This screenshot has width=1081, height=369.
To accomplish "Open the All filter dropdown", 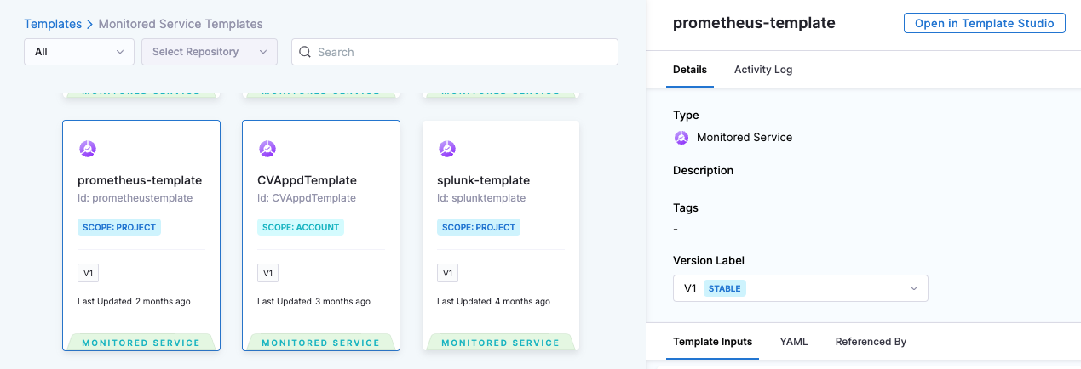I will tap(78, 52).
